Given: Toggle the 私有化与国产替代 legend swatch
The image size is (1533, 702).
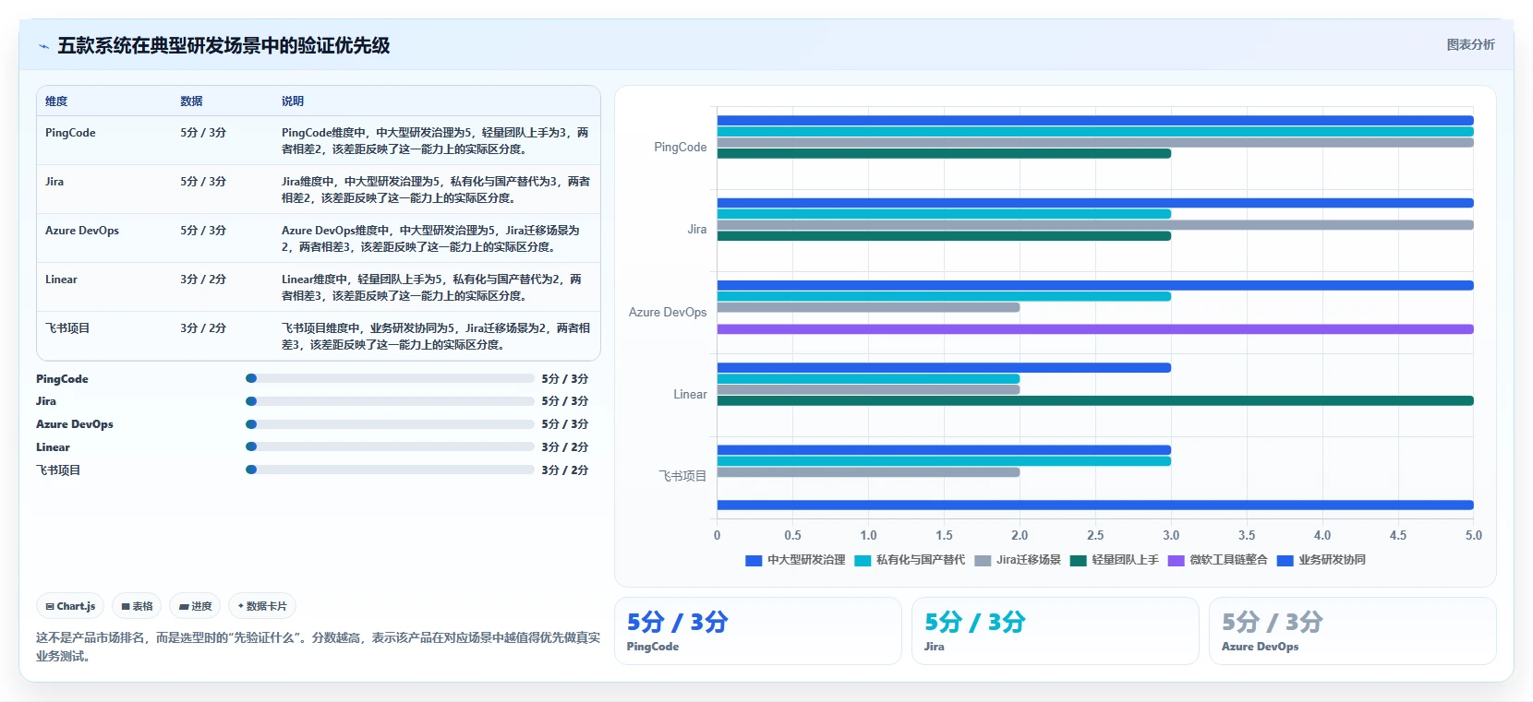Looking at the screenshot, I should pyautogui.click(x=863, y=560).
